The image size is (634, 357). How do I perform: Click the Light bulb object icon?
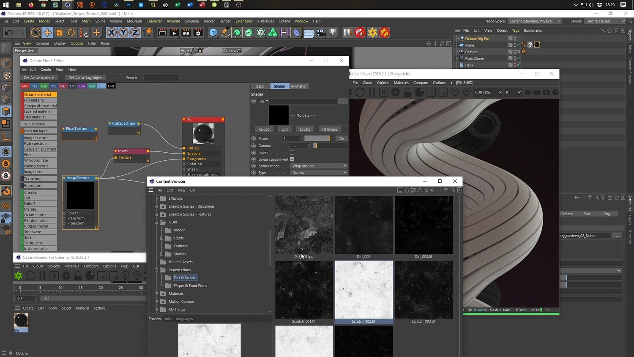point(333,33)
